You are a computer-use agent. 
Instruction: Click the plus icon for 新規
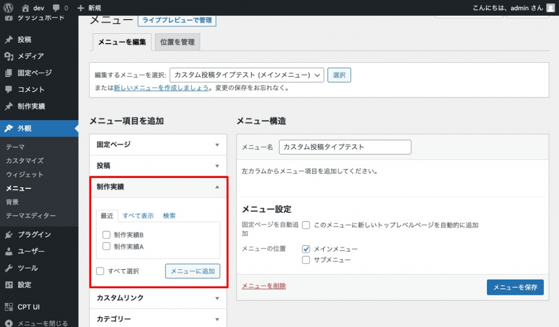81,8
